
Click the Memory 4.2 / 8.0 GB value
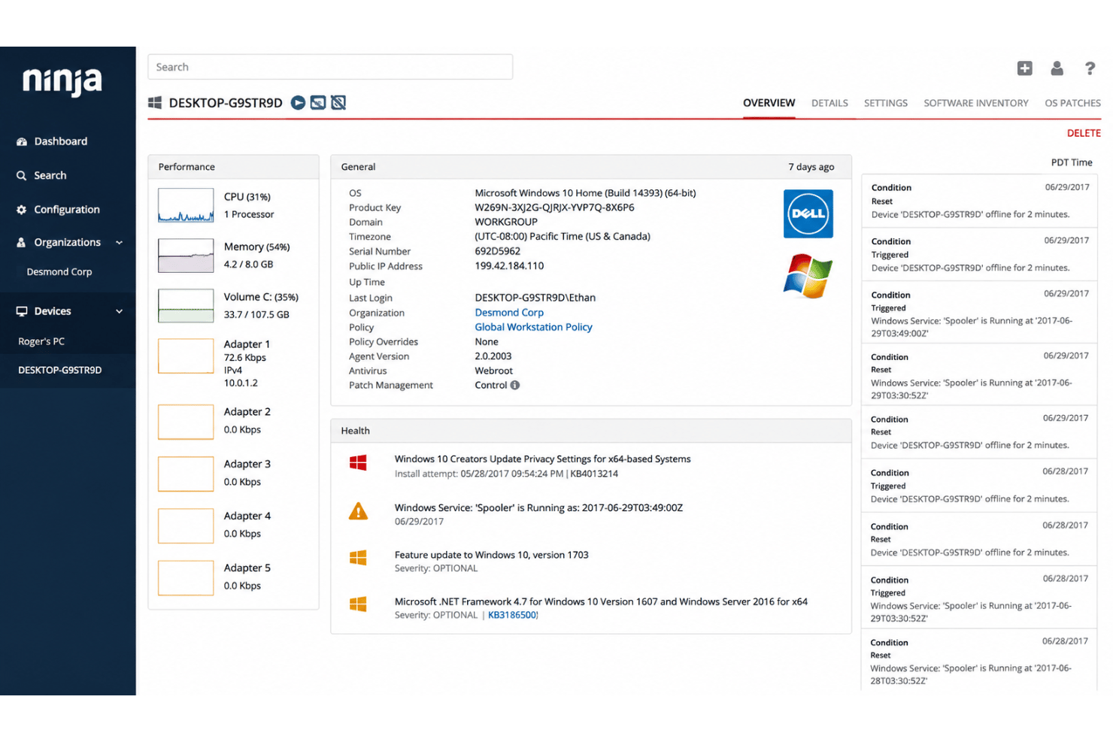(248, 265)
